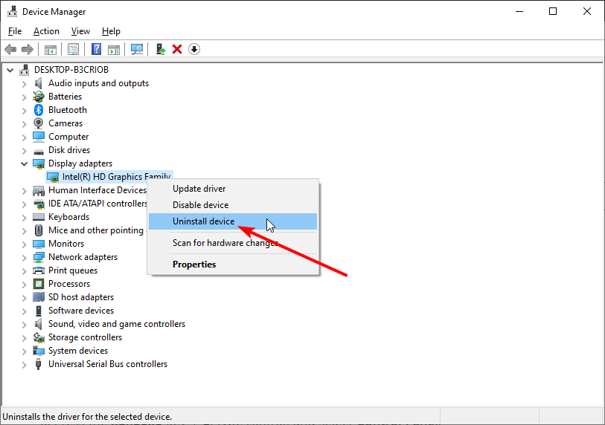The image size is (605, 425).
Task: Click the Forward arrow toolbar icon
Action: point(27,49)
